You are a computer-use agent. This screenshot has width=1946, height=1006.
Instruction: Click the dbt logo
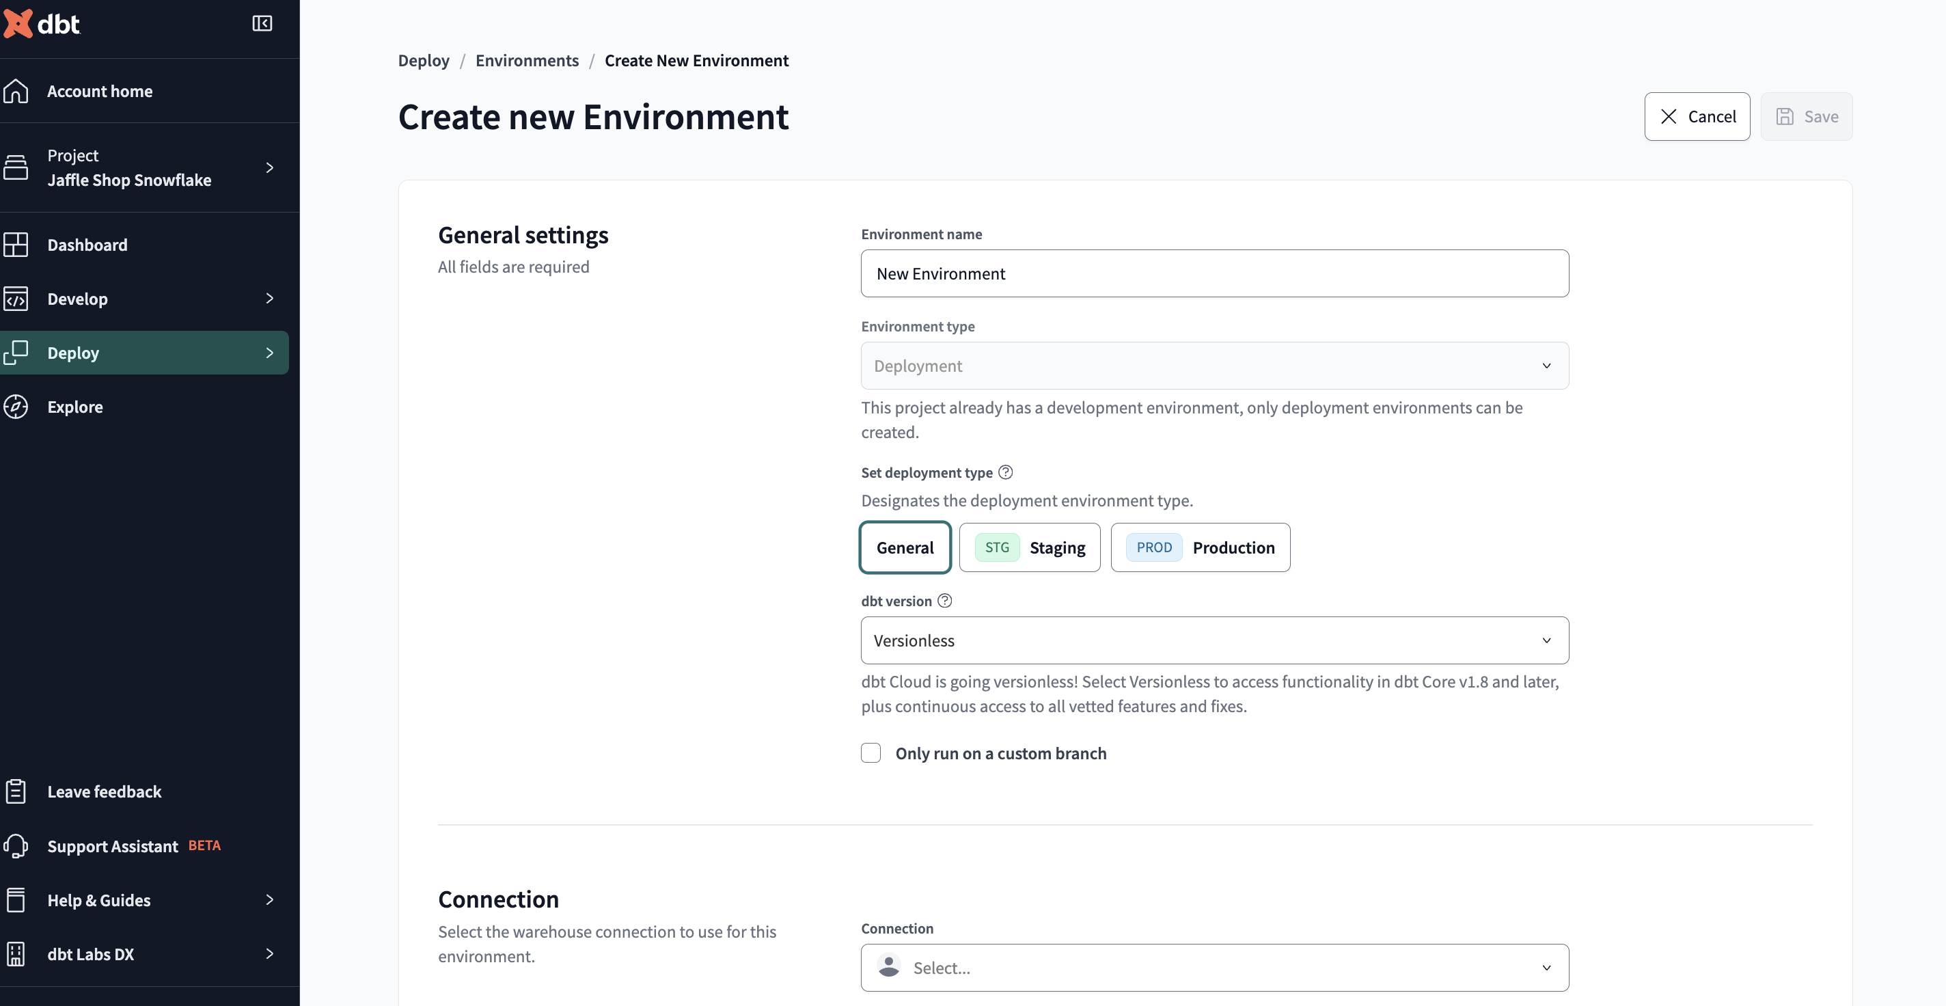click(x=42, y=23)
